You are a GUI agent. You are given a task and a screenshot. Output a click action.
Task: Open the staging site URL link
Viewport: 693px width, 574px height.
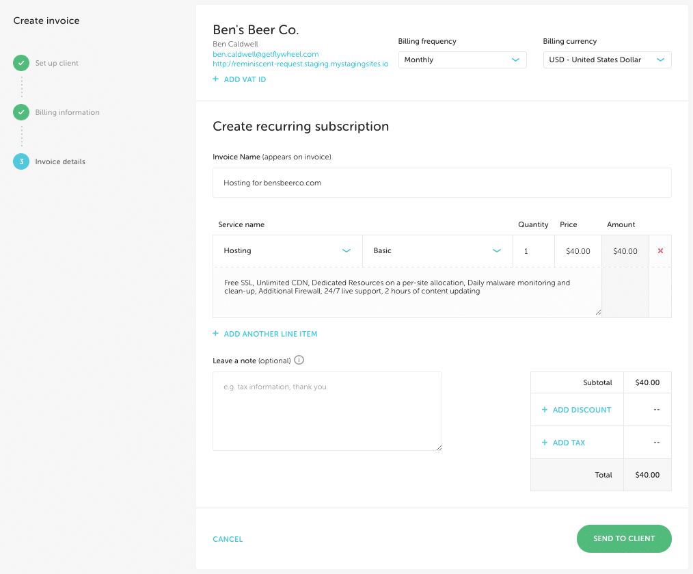coord(300,64)
